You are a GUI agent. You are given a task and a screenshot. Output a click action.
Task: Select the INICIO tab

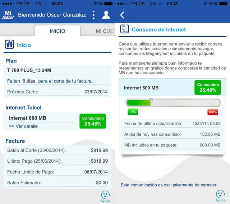point(57,31)
